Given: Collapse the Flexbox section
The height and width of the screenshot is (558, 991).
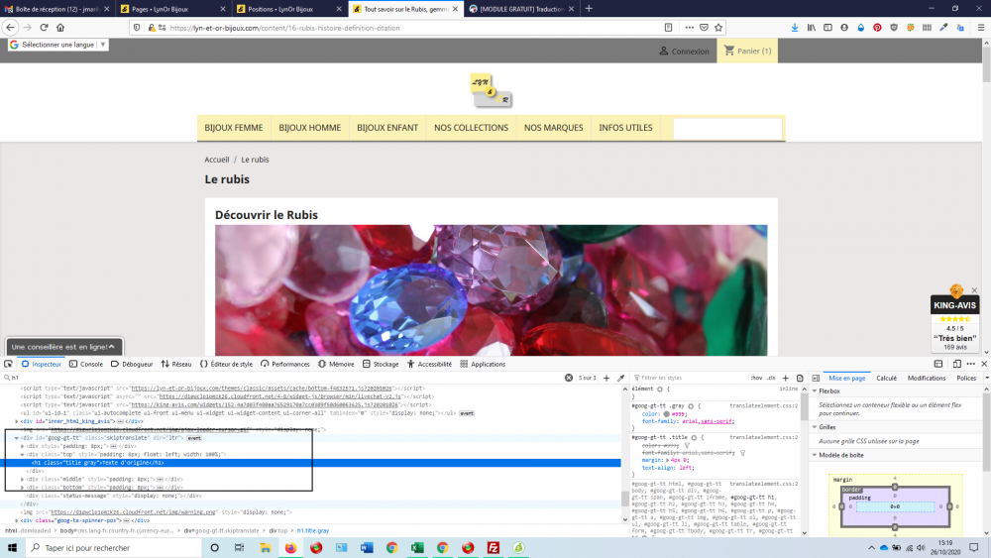Looking at the screenshot, I should pyautogui.click(x=815, y=391).
